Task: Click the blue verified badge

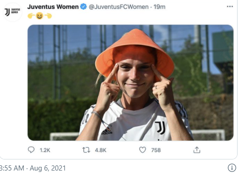Action: click(84, 6)
